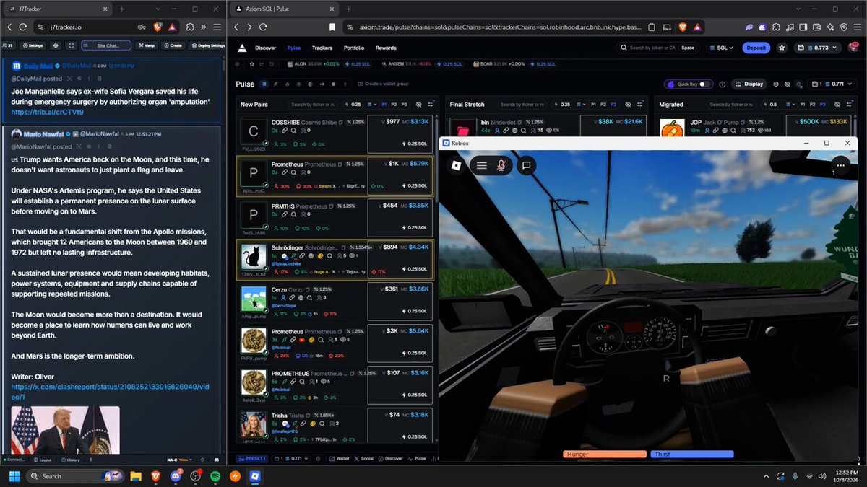Toggle the Quick Buy switch in Axiom Pulse
Image resolution: width=867 pixels, height=487 pixels.
tap(706, 84)
